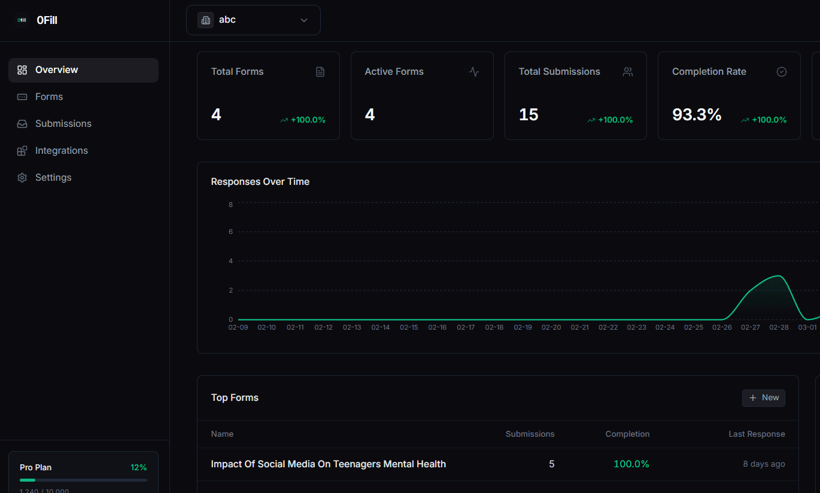Click the 02-20 date label on chart
The image size is (820, 493).
[551, 328]
